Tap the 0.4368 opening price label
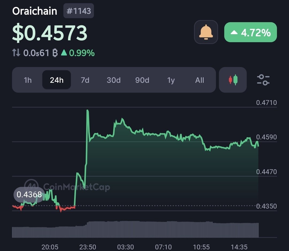The image size is (289, 251). [29, 195]
